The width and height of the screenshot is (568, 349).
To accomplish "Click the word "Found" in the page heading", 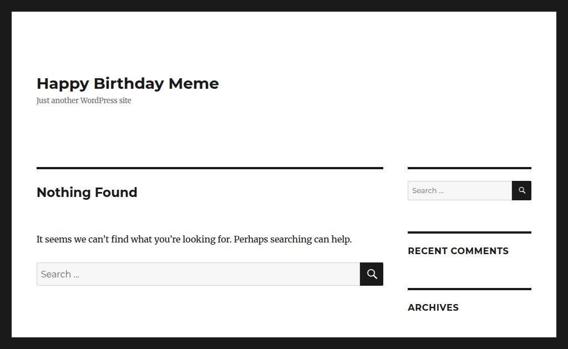I will (116, 192).
